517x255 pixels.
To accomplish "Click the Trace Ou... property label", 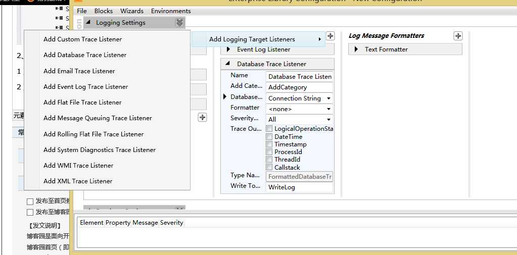I will [246, 128].
